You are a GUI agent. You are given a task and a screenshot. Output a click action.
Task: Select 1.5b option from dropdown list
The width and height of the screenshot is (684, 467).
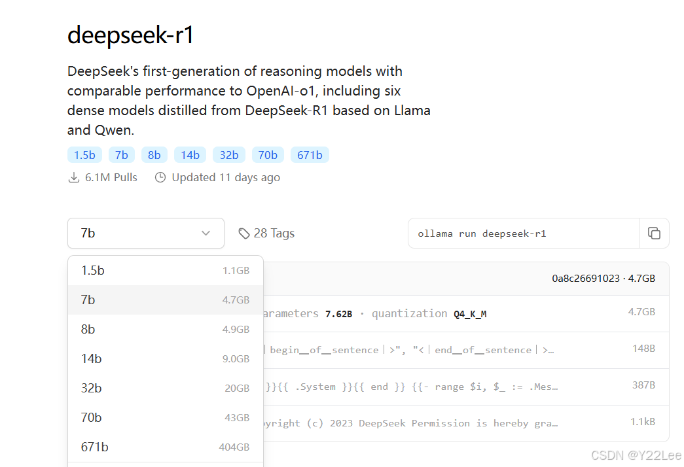[165, 270]
